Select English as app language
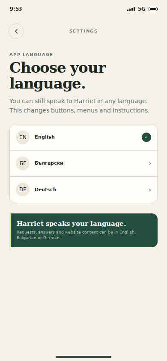 [83, 137]
